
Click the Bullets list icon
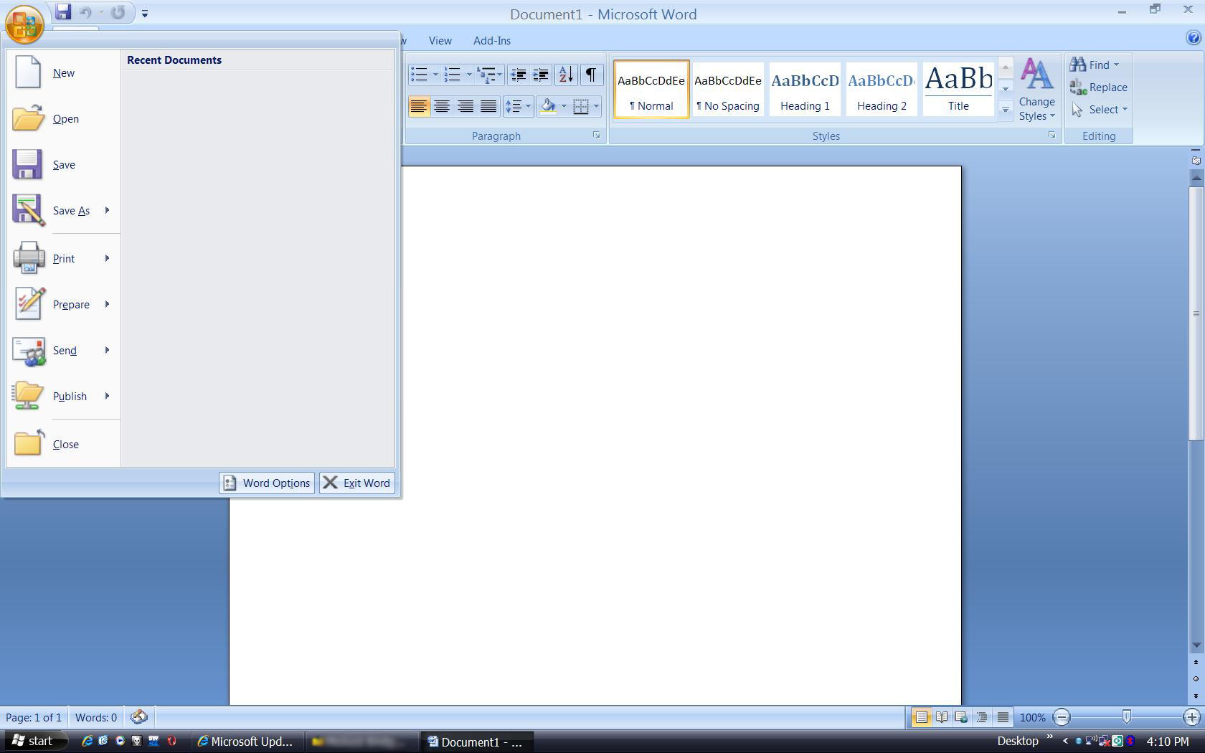[x=420, y=75]
